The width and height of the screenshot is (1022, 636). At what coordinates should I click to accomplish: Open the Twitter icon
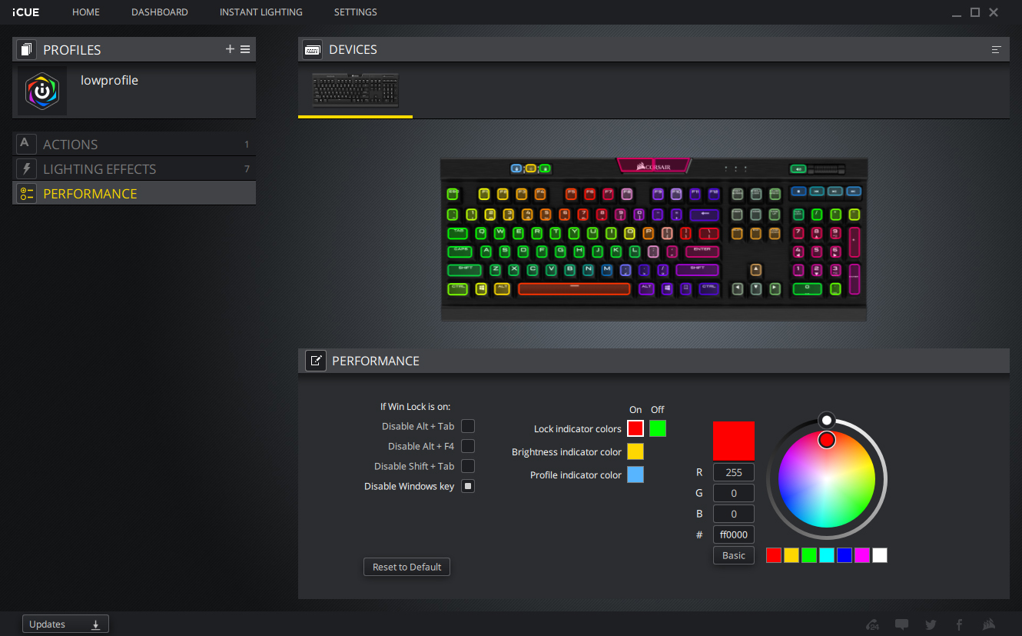(x=931, y=624)
